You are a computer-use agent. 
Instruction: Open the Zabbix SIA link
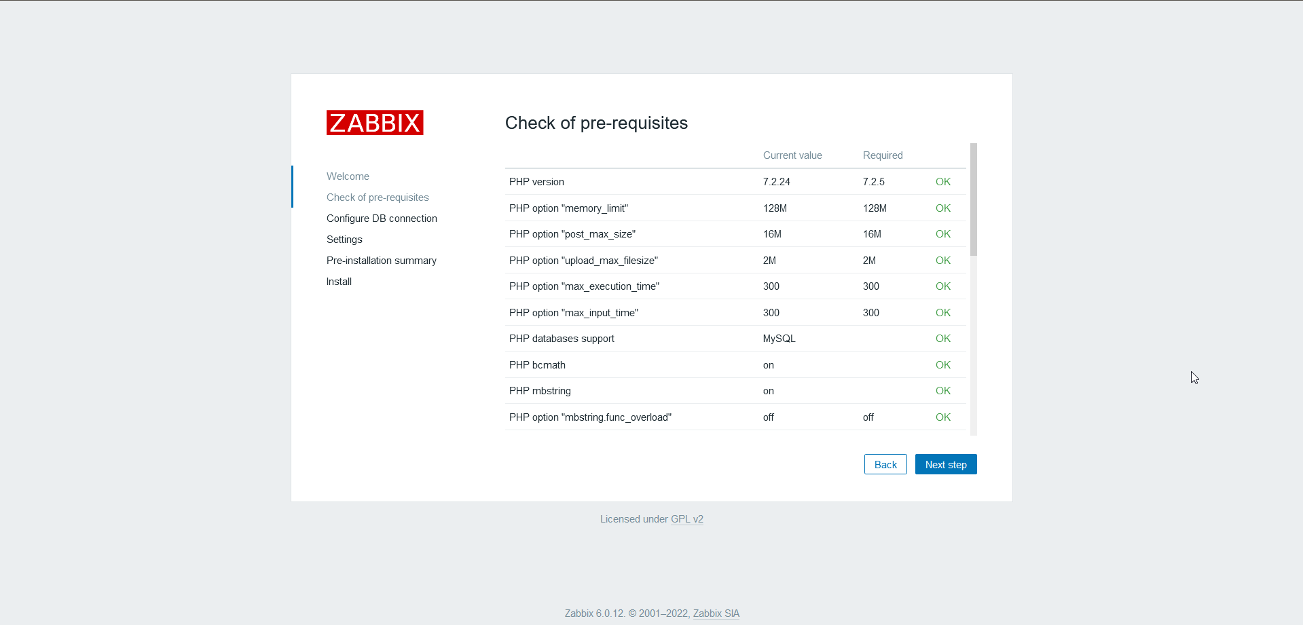point(716,613)
